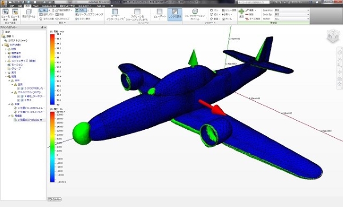Click the user interface window icon
Image resolution: width=343 pixels, height=207 pixels.
[115, 11]
